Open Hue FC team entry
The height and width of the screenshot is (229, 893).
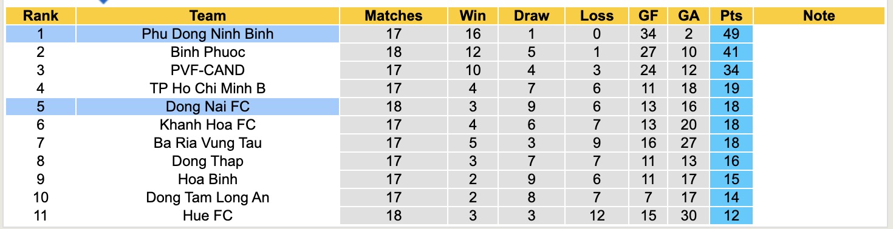point(208,216)
